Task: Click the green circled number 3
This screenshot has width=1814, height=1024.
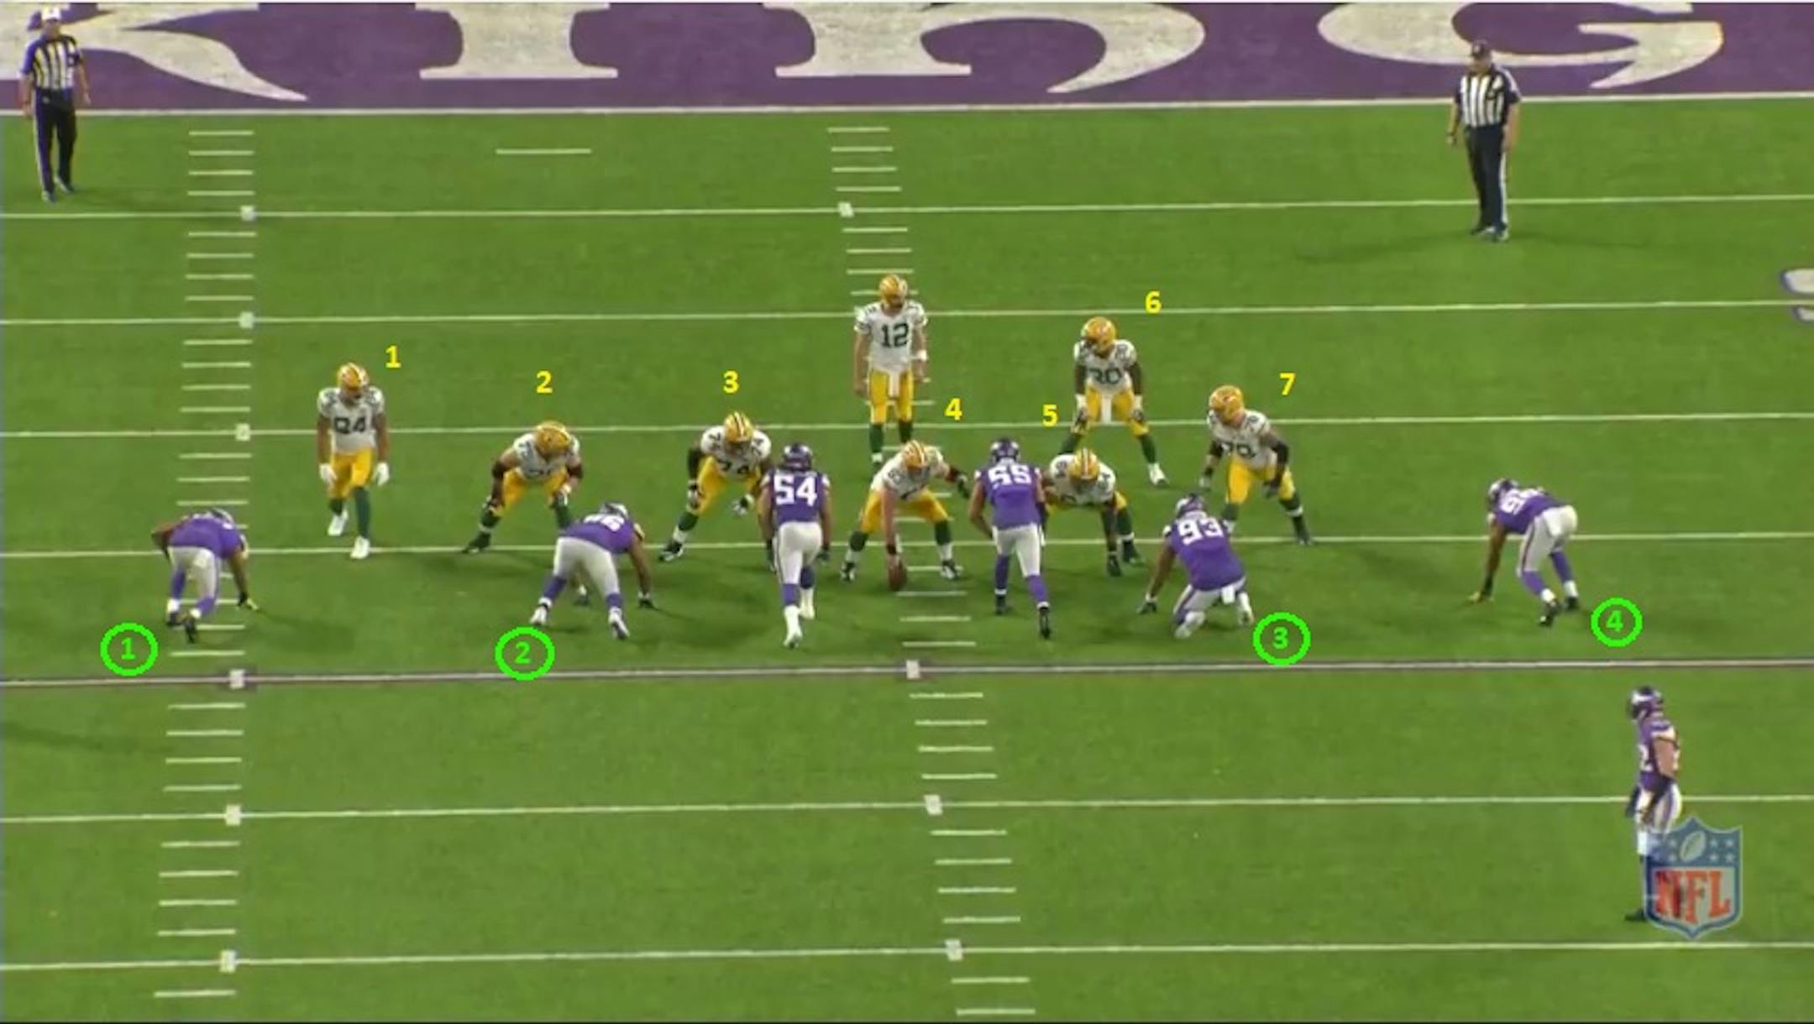Action: pyautogui.click(x=1281, y=640)
